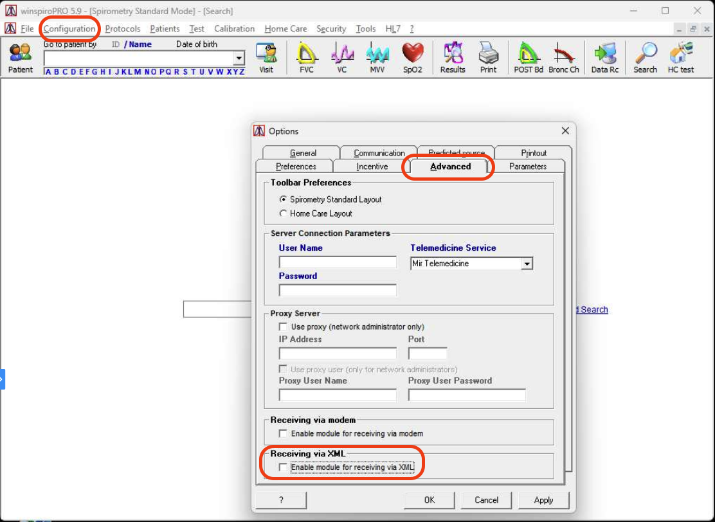Enable module for receiving via XML

click(x=283, y=467)
